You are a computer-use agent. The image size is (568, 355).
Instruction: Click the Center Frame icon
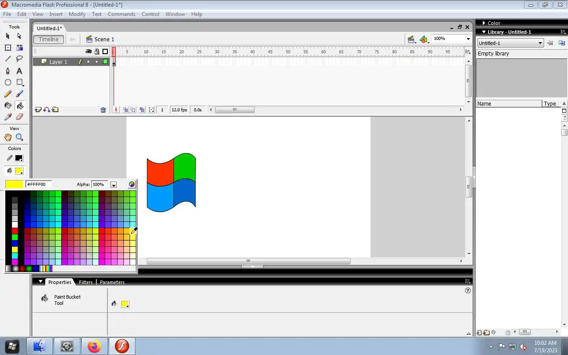coord(116,110)
